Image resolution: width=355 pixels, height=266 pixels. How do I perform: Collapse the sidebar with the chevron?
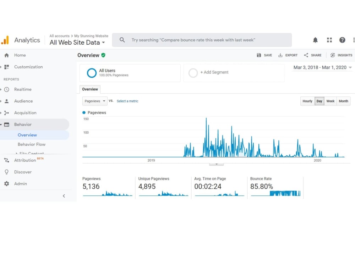tap(64, 196)
